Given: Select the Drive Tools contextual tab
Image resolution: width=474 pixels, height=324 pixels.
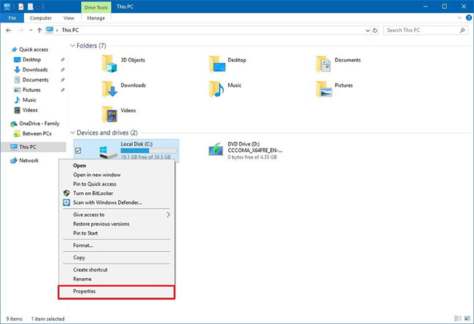Looking at the screenshot, I should pyautogui.click(x=96, y=7).
